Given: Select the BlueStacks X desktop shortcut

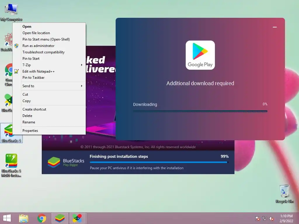Looking at the screenshot, I should coord(7,103).
